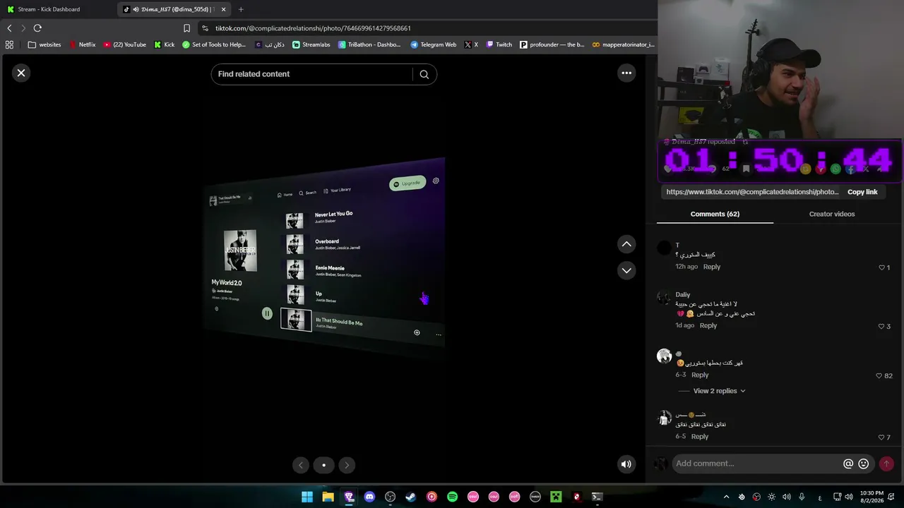904x508 pixels.
Task: Open the three-dots more options menu
Action: (626, 73)
